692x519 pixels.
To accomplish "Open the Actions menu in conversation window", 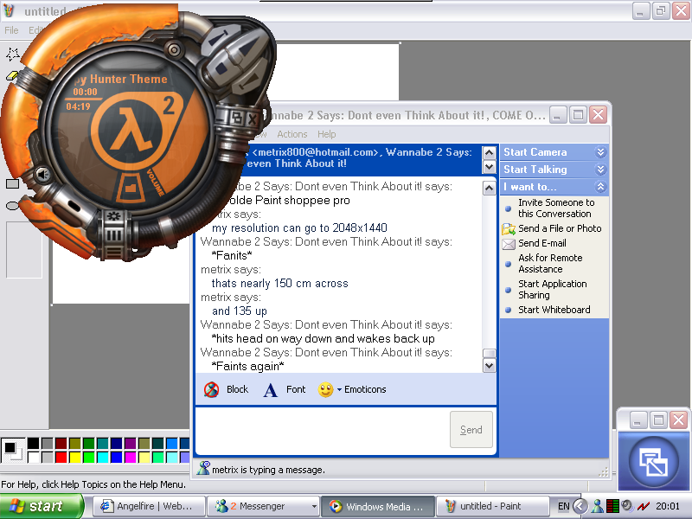I will coord(292,134).
